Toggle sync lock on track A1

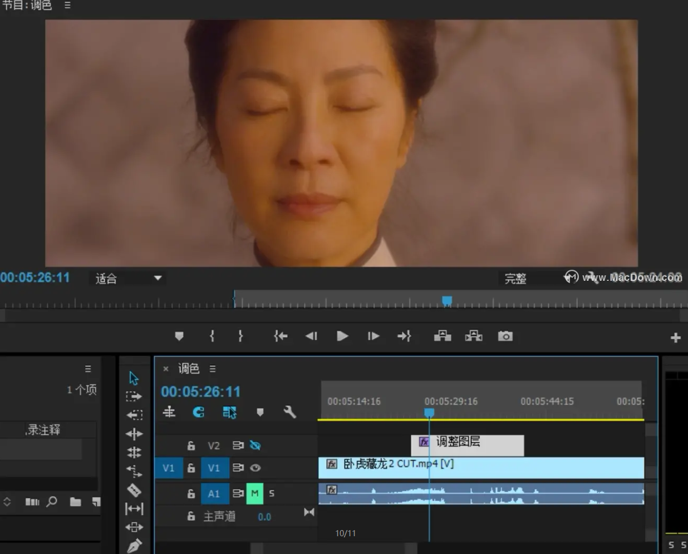238,493
